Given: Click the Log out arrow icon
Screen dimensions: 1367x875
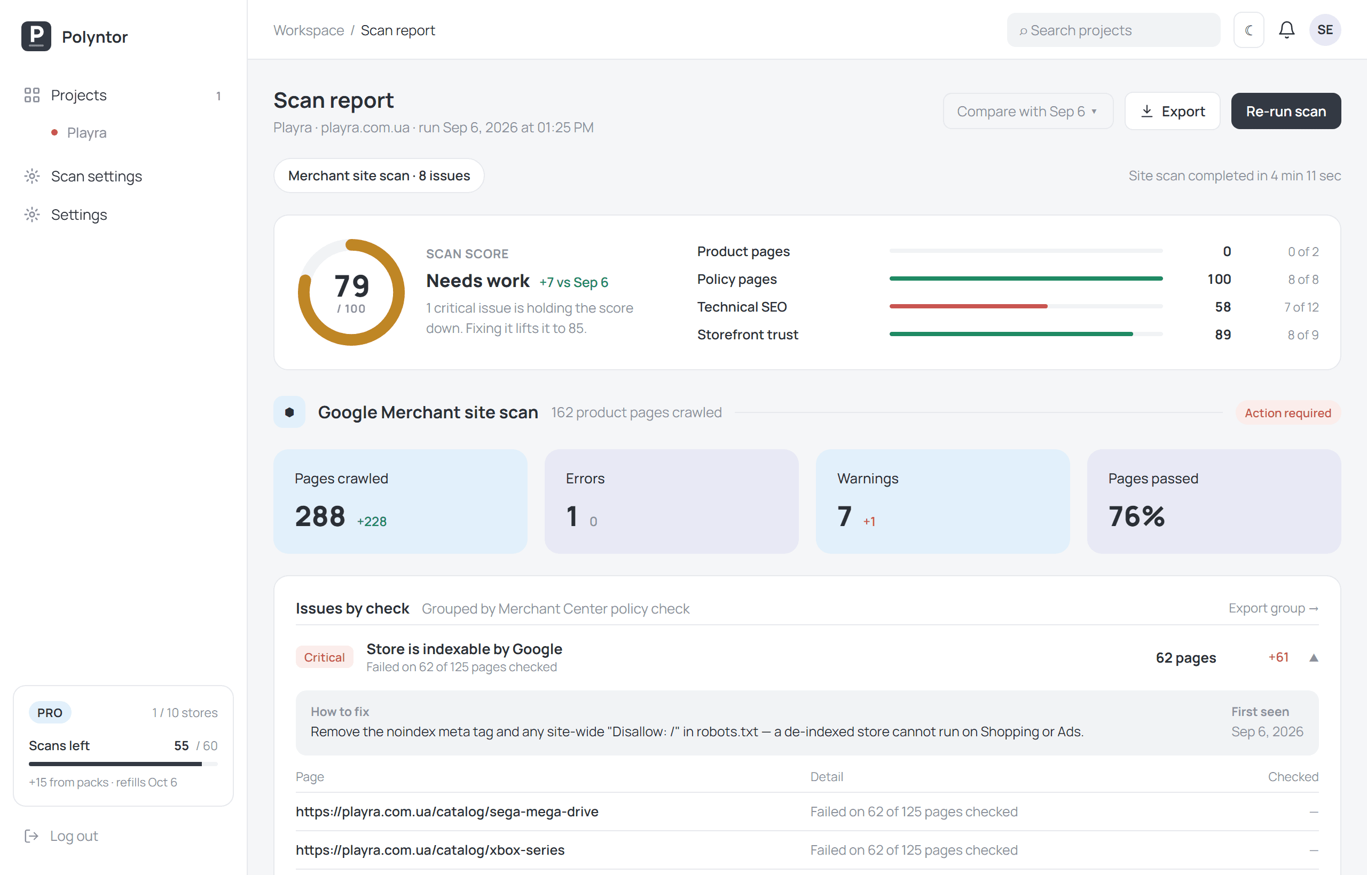Looking at the screenshot, I should pos(32,836).
